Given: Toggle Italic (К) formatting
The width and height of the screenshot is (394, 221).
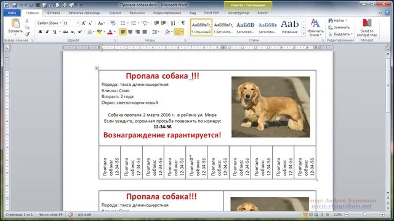Looking at the screenshot, I should pyautogui.click(x=47, y=32).
